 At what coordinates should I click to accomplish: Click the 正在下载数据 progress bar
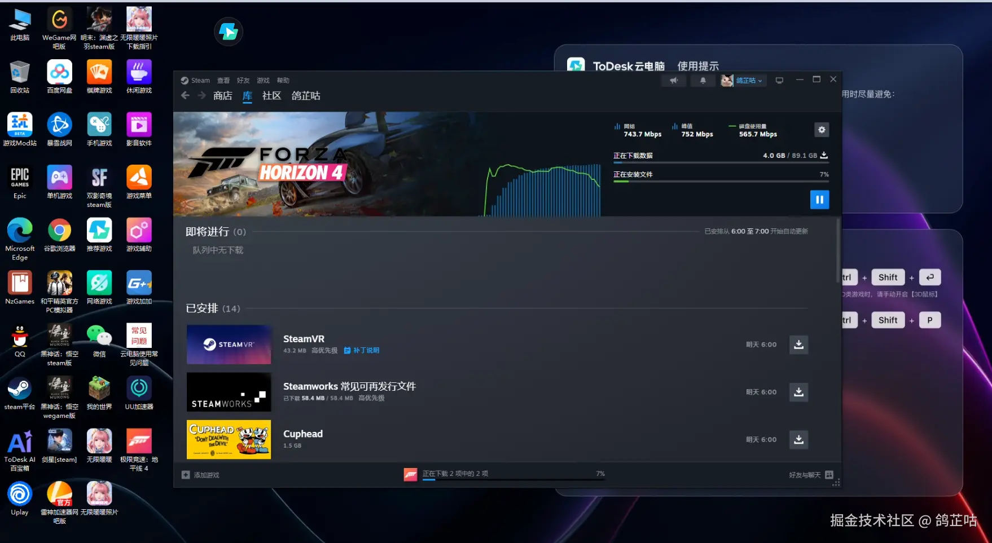[721, 162]
